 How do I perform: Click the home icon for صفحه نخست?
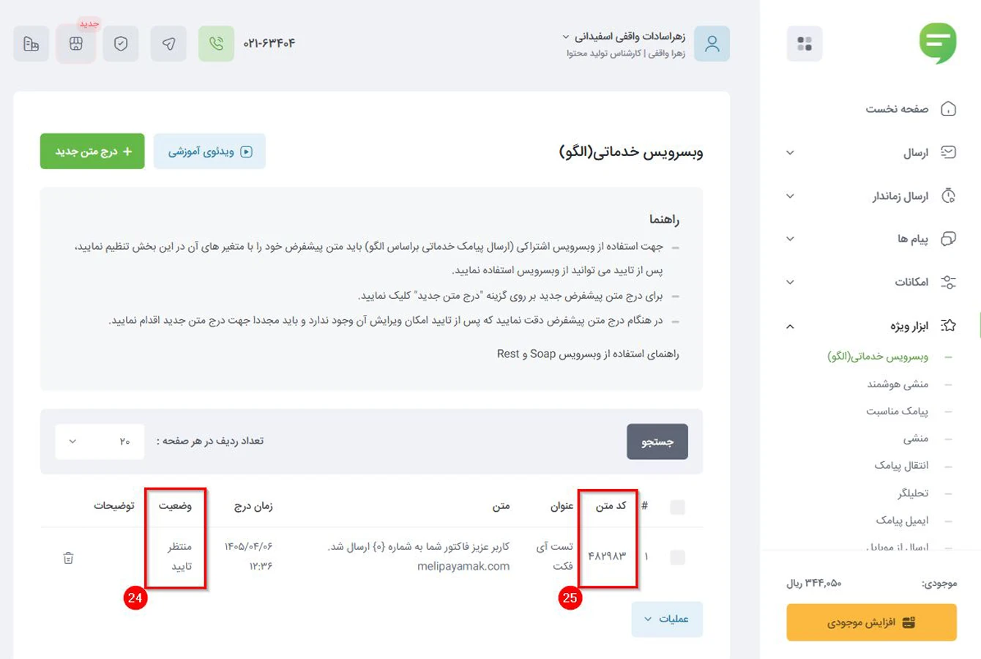[948, 109]
